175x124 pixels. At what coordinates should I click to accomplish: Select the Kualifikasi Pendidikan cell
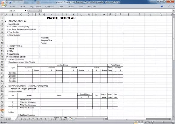[26, 115]
